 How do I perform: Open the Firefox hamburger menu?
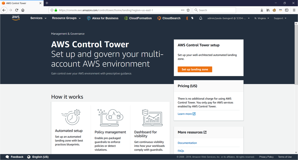[x=294, y=10]
